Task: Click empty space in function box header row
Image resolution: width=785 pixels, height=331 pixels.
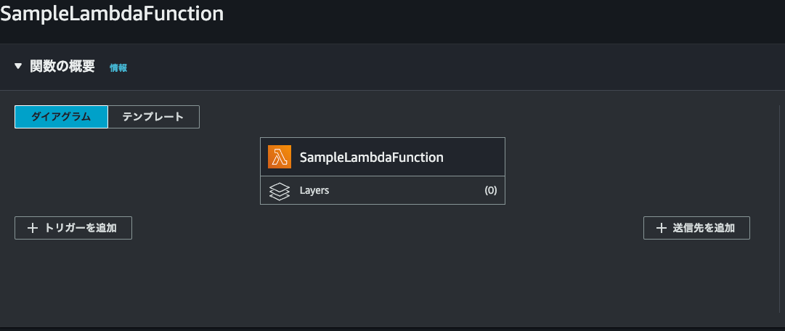Action: (473, 157)
